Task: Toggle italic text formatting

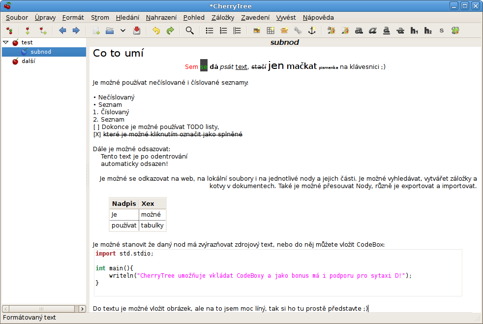Action: tap(373, 31)
